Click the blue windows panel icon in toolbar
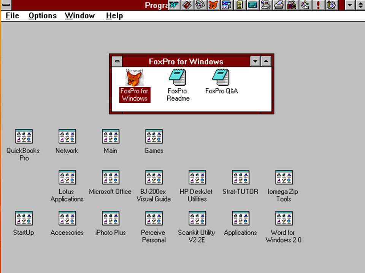This screenshot has width=365, height=273. 226,5
